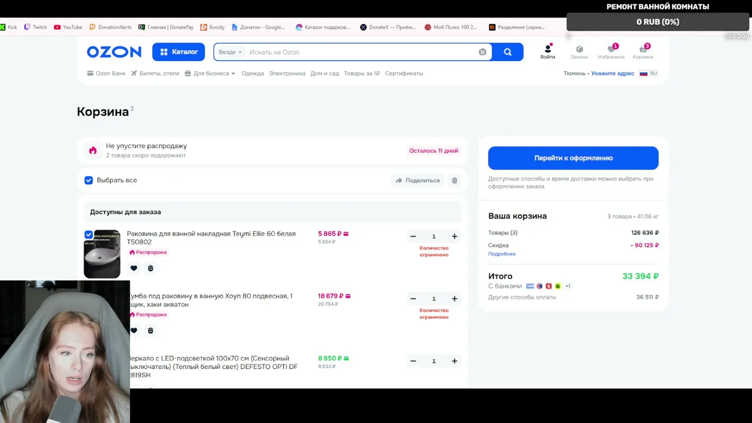This screenshot has width=752, height=423.
Task: Go to the Дом и сад category
Action: click(x=325, y=73)
